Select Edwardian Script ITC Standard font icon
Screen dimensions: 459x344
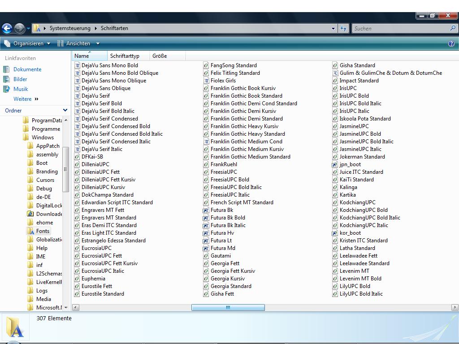[x=77, y=202]
